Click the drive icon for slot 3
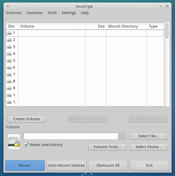175x176 pixels. pos(9,47)
